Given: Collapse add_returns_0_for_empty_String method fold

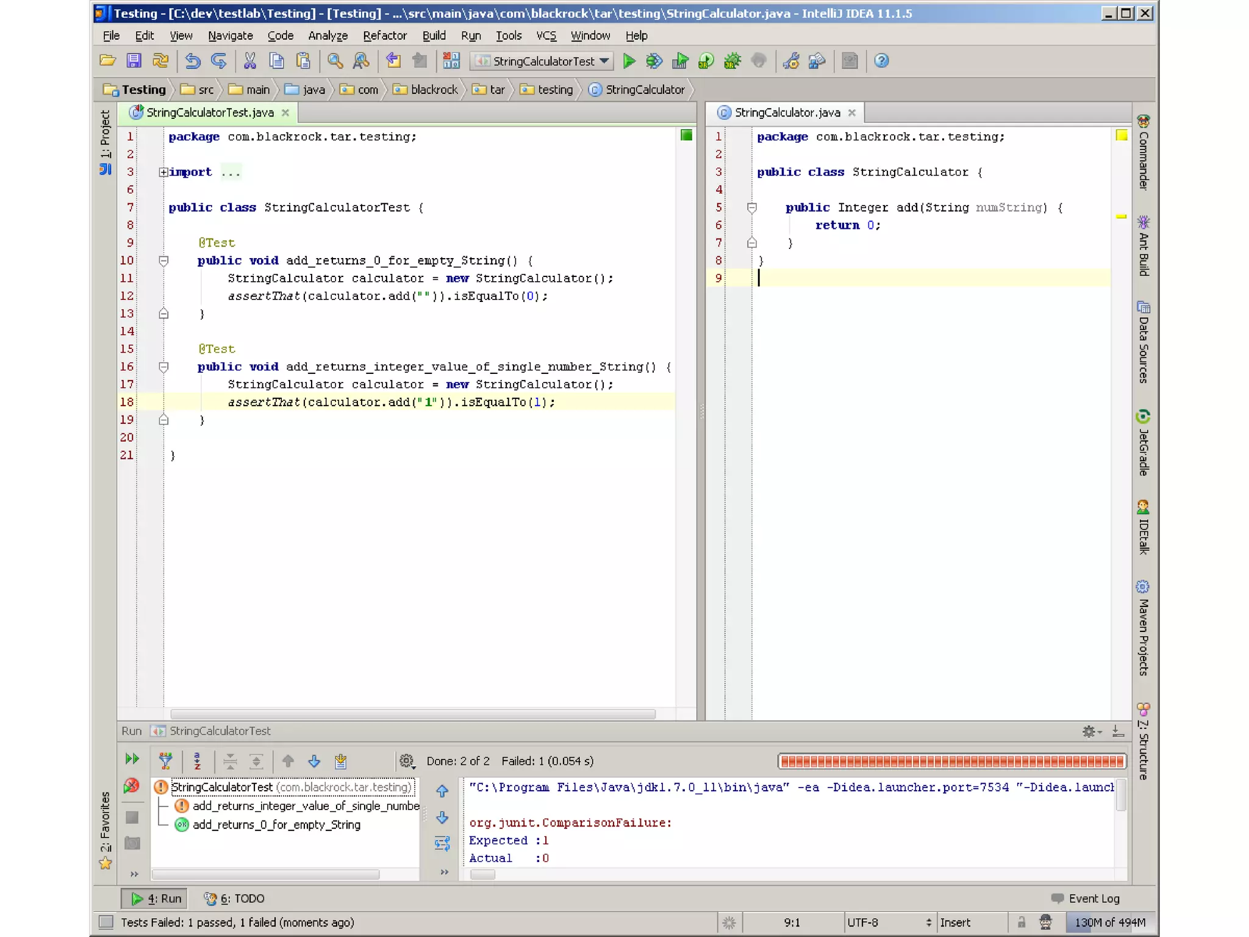Looking at the screenshot, I should (x=163, y=261).
